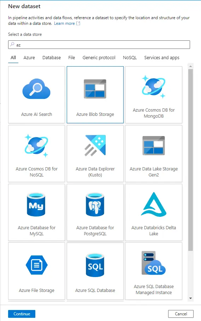Image resolution: width=201 pixels, height=321 pixels.
Task: Click the 'Azure File Storage' label
Action: 36,290
